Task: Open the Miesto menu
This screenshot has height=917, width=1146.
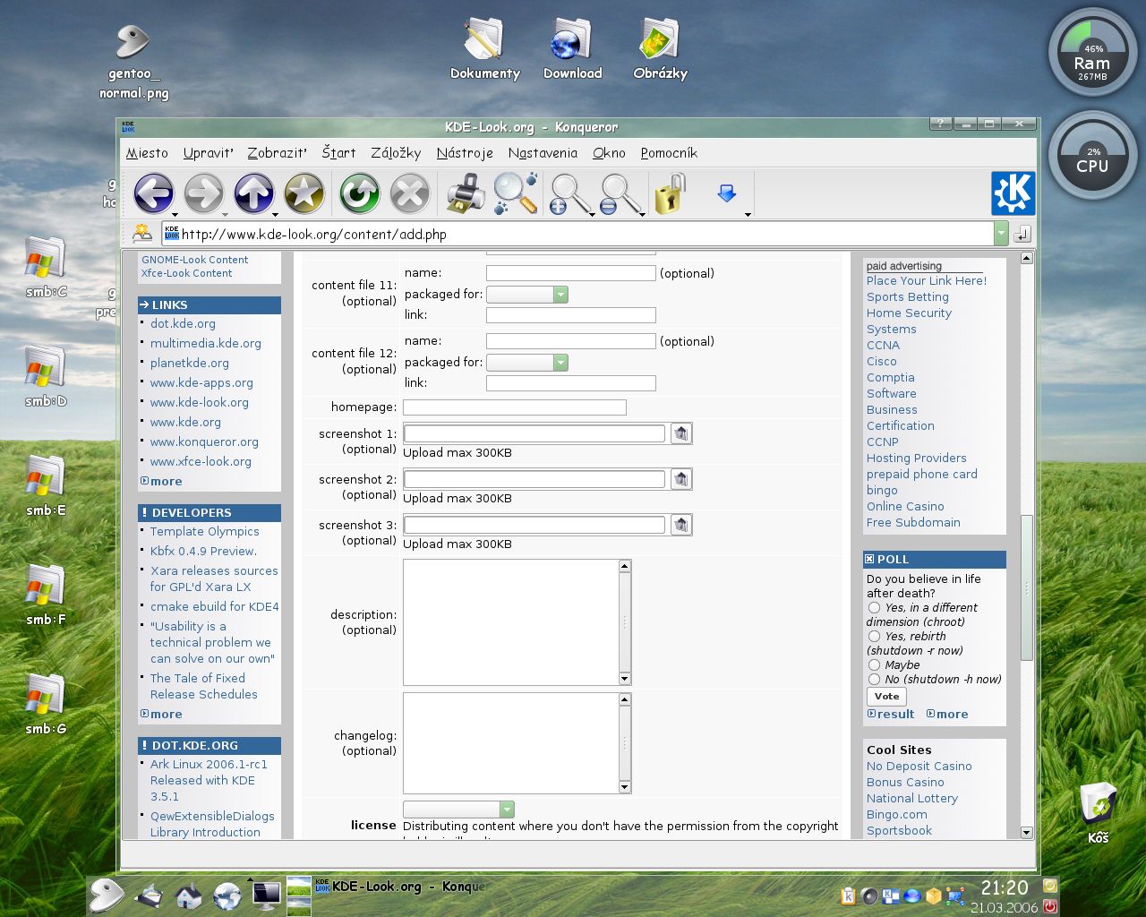Action: click(x=147, y=153)
